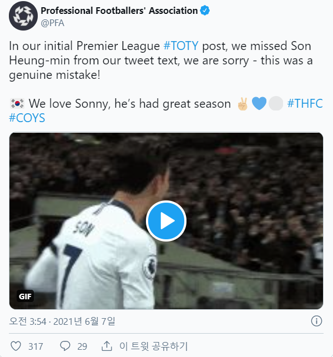The height and width of the screenshot is (357, 333).
Task: Open the Professional Footballers' Association profile name
Action: 119,11
